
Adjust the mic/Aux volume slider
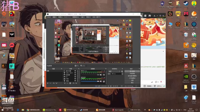90,75
